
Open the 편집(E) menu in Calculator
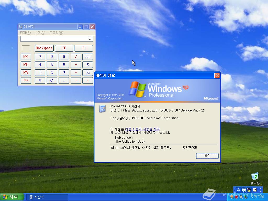[25, 33]
